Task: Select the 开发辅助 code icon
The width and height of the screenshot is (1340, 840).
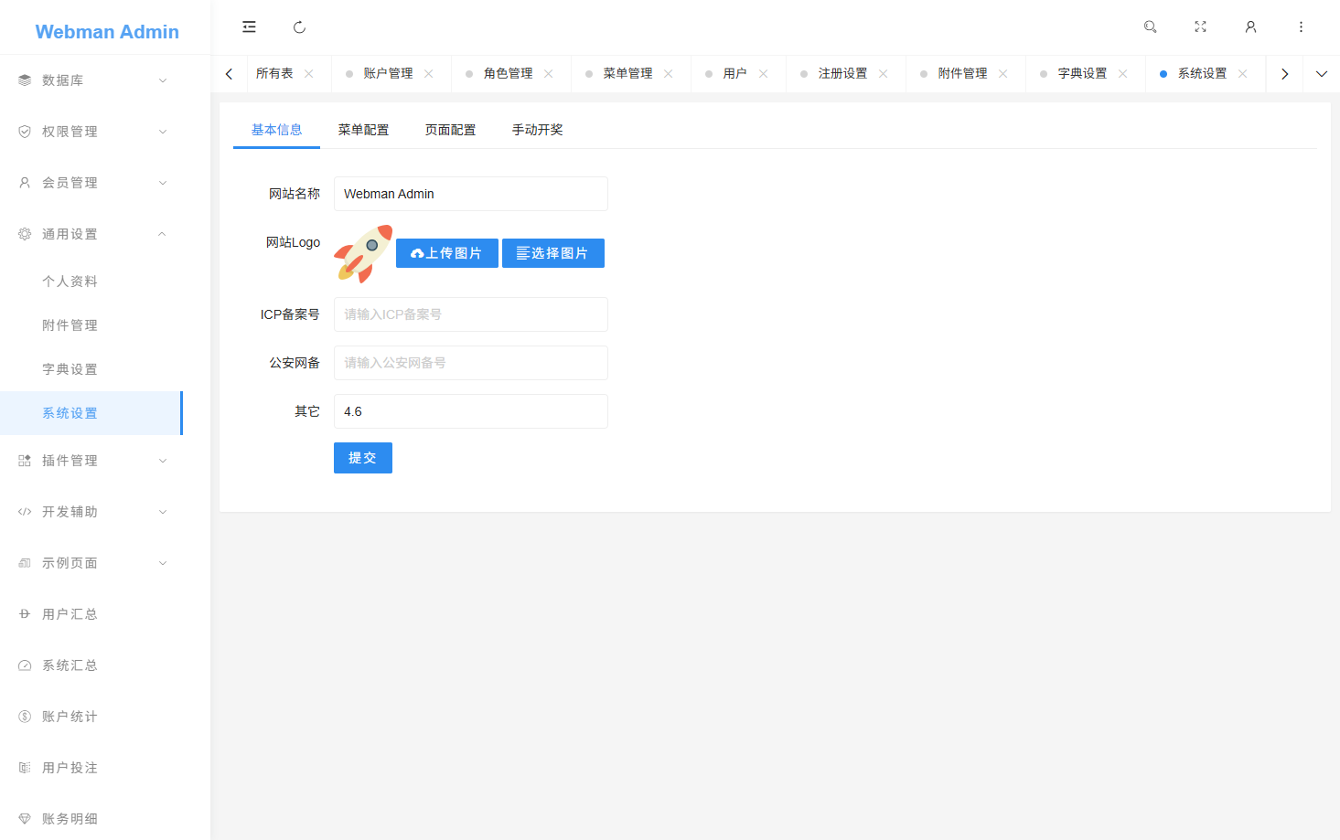Action: (24, 511)
